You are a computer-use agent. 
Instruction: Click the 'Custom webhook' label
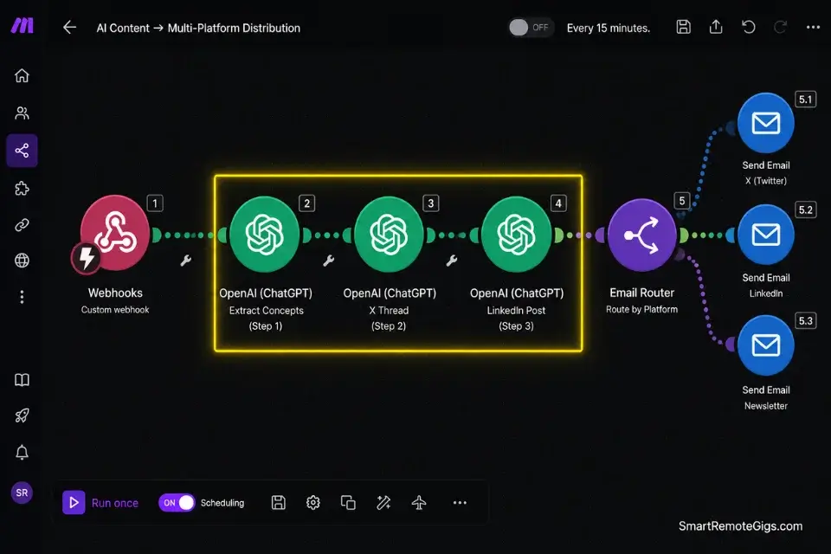pyautogui.click(x=115, y=310)
